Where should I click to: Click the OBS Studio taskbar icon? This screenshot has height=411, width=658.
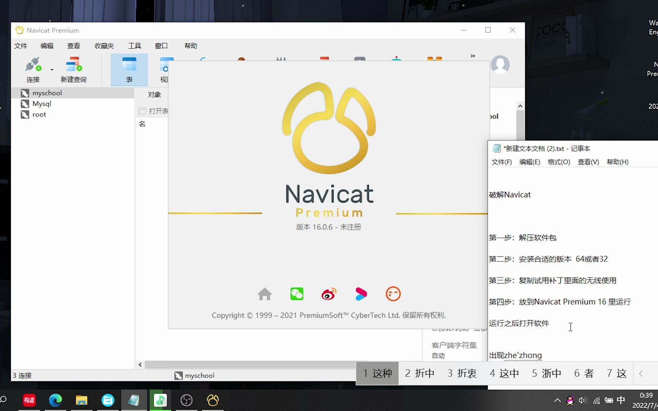pyautogui.click(x=187, y=400)
